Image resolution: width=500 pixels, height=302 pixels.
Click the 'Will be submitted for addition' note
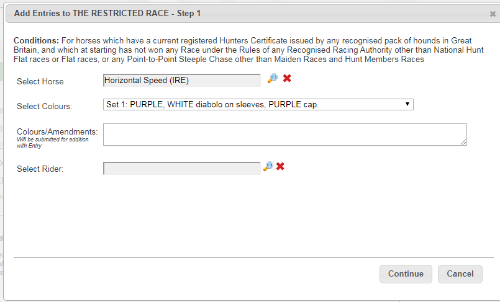coord(52,141)
